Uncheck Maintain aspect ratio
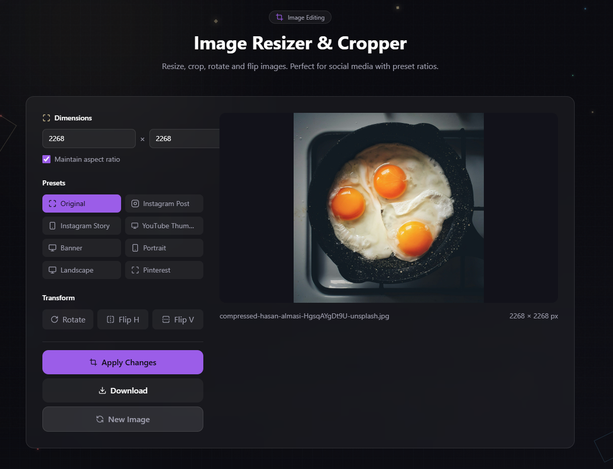Image resolution: width=613 pixels, height=469 pixels. (46, 159)
